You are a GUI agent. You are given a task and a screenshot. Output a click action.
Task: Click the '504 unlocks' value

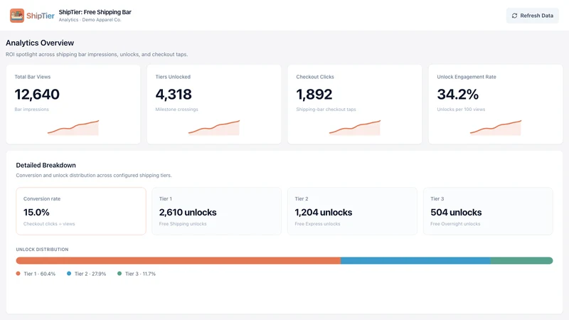click(456, 212)
